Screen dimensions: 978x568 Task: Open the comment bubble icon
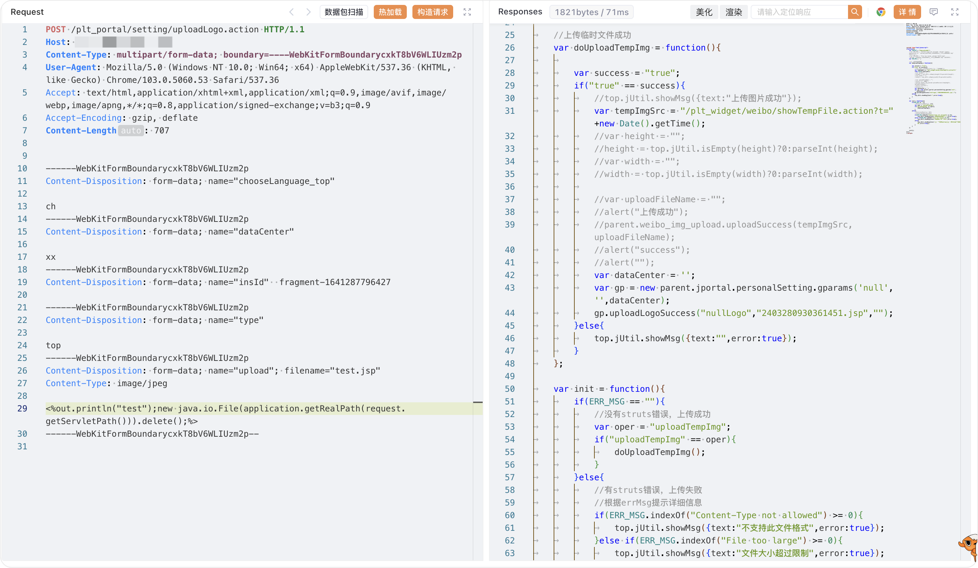(x=934, y=12)
